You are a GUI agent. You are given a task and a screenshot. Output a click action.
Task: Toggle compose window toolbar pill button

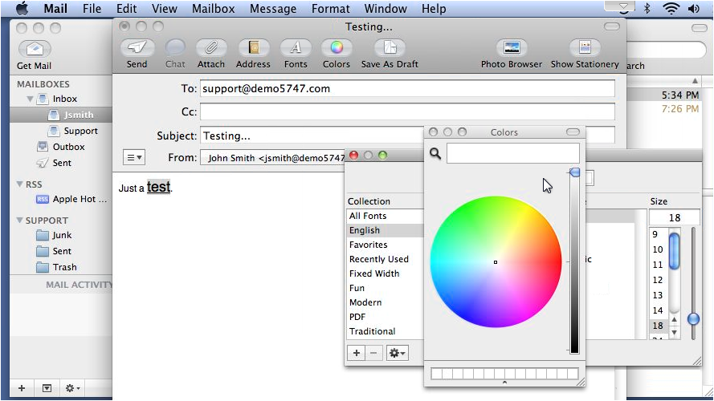(611, 26)
